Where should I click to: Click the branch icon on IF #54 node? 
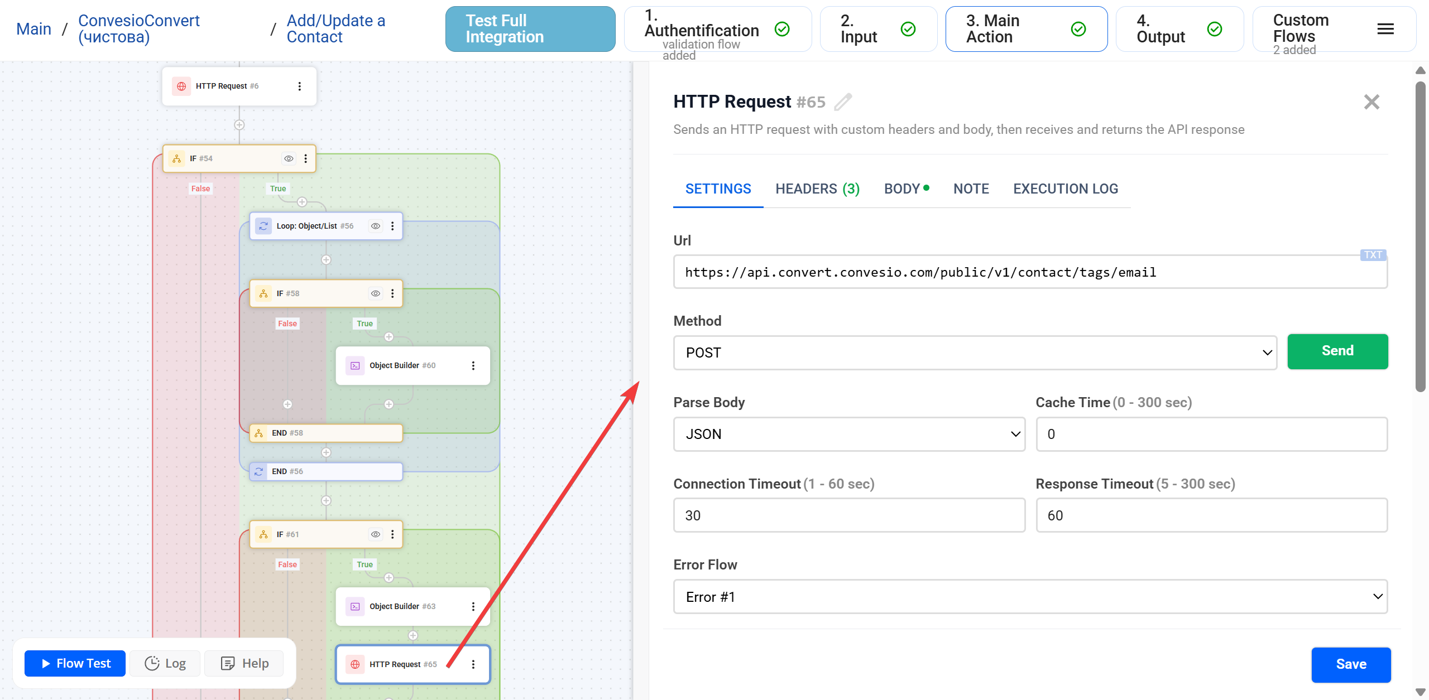coord(177,158)
